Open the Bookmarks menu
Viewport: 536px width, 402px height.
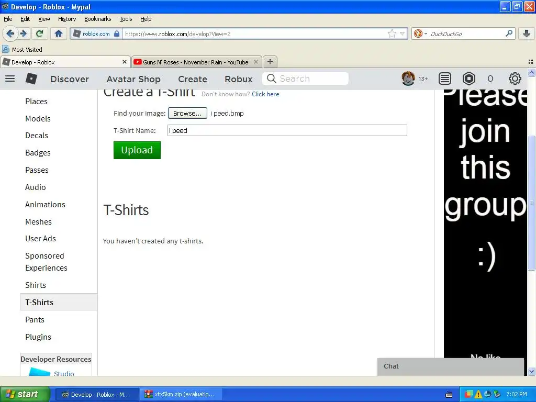98,19
